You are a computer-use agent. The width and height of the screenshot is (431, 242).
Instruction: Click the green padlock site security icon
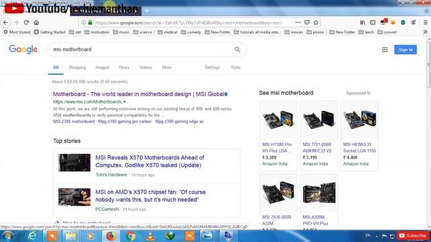[90, 22]
